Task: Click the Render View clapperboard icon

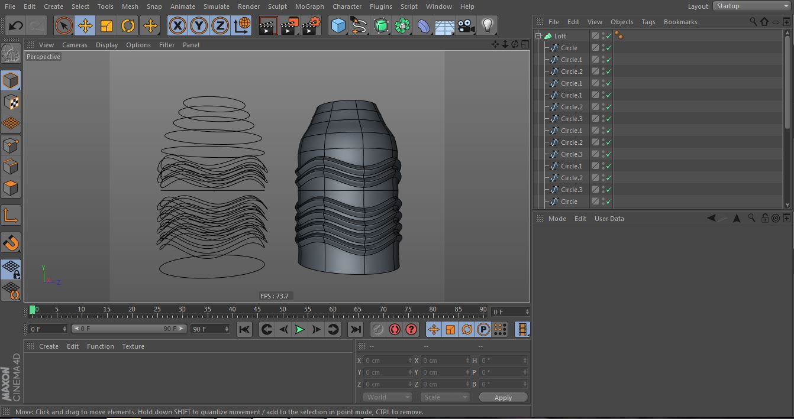Action: tap(268, 25)
